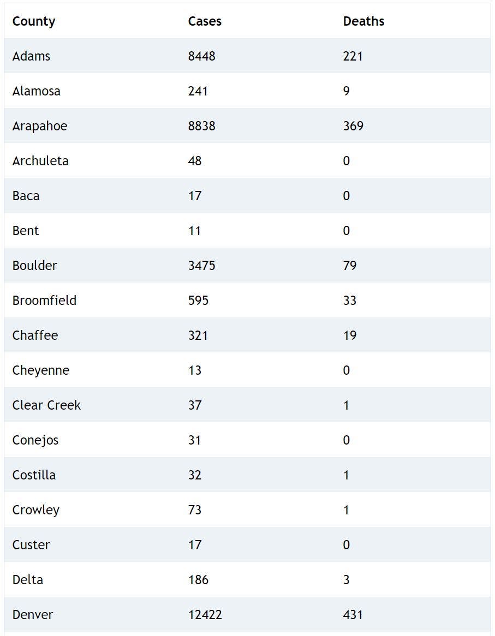Click Denver deaths value 431

pos(353,615)
